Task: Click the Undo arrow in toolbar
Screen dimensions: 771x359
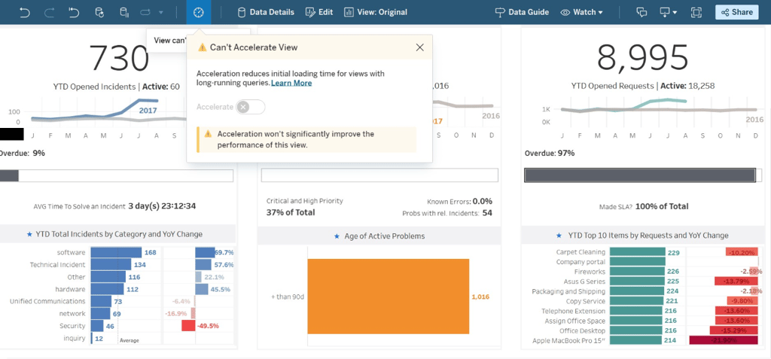Action: pyautogui.click(x=25, y=12)
